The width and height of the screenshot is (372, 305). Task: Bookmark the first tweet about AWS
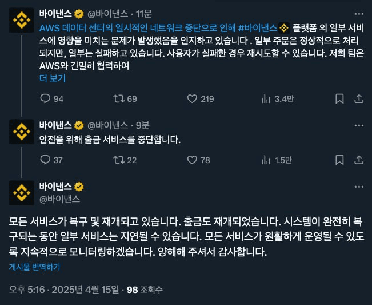tap(339, 99)
